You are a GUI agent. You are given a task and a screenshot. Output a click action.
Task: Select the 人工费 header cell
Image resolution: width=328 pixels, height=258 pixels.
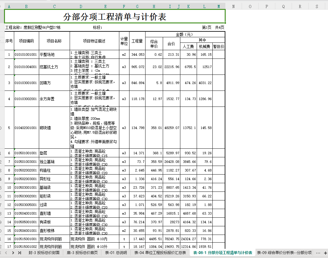tap(188, 46)
